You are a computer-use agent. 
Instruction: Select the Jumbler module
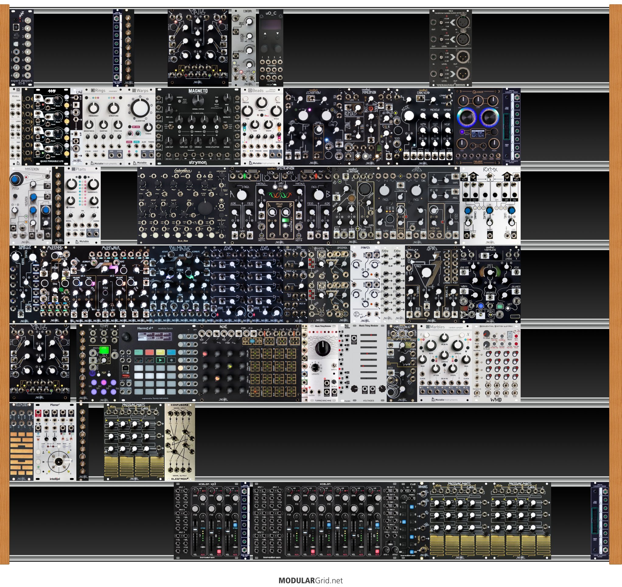pos(25,284)
